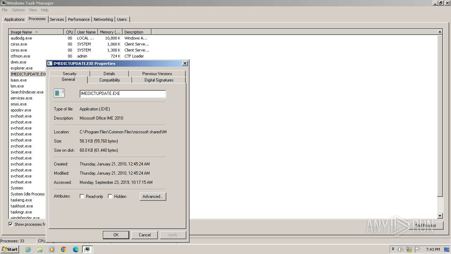Open the View menu
This screenshot has height=254, width=451.
[x=33, y=10]
